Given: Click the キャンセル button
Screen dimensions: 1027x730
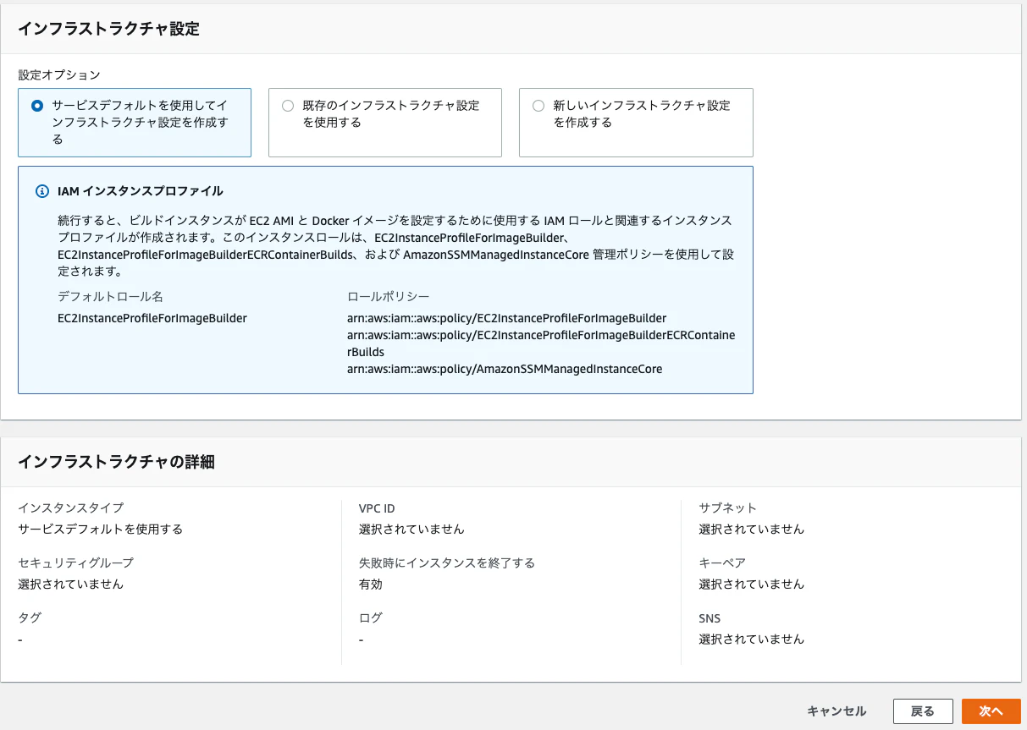Looking at the screenshot, I should (x=837, y=711).
